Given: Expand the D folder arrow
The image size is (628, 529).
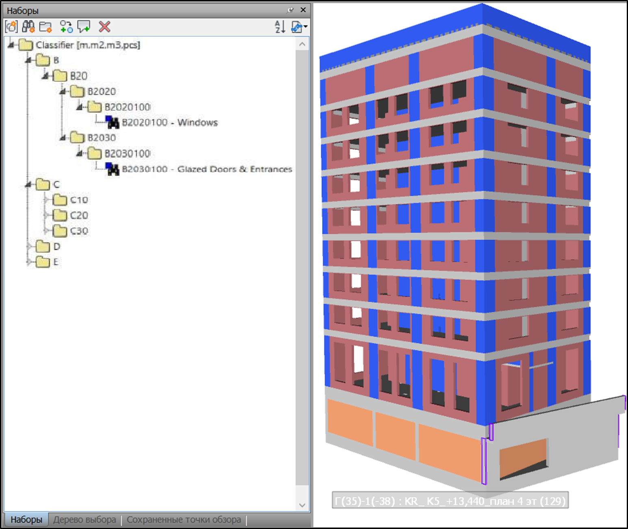Looking at the screenshot, I should [29, 246].
